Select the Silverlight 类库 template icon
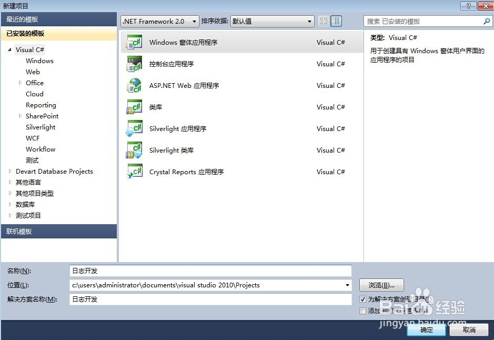The width and height of the screenshot is (494, 340). 134,151
